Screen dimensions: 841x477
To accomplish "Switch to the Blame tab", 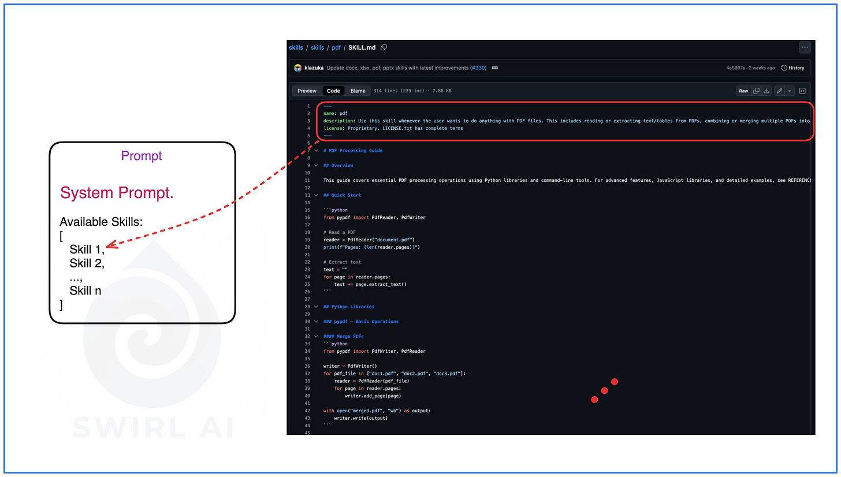I will (358, 91).
